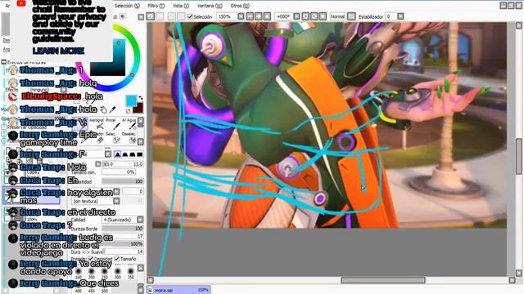Switch to the mora.sai document tab

178,290
